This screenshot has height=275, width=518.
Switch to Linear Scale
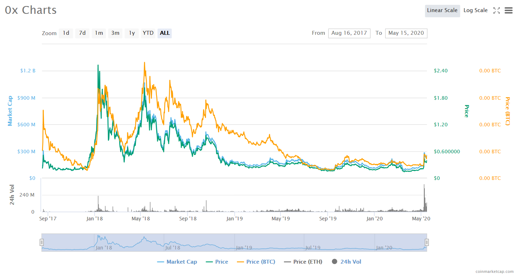click(442, 10)
